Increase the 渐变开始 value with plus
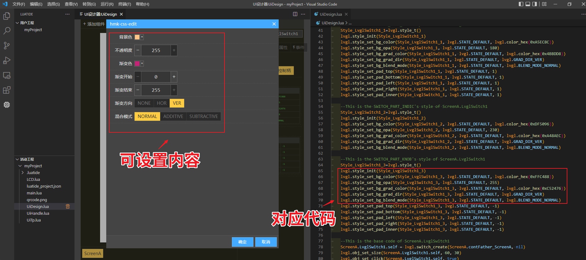This screenshot has width=586, height=260. pos(174,77)
